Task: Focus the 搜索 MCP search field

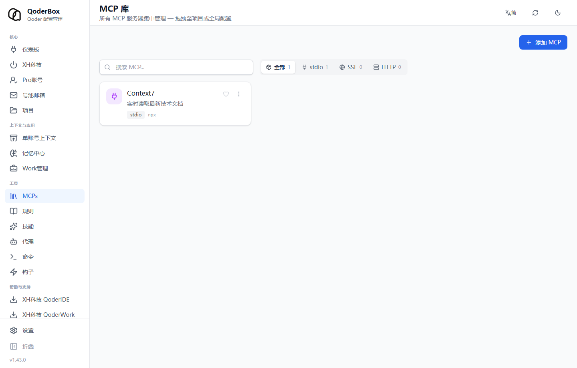Action: [x=176, y=67]
